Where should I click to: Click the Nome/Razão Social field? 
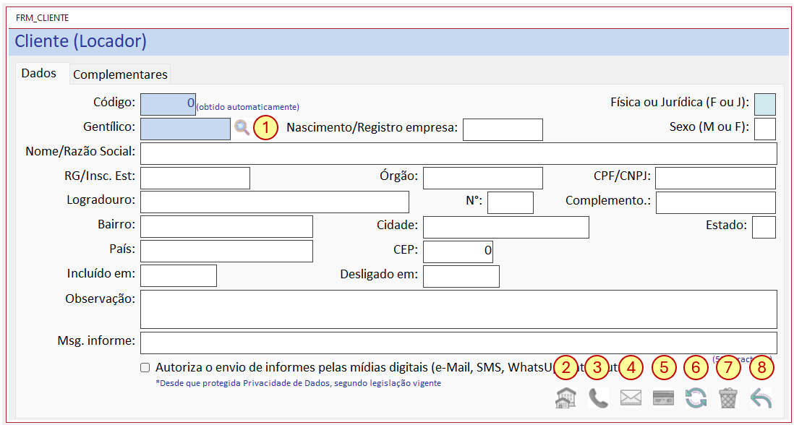(x=458, y=154)
